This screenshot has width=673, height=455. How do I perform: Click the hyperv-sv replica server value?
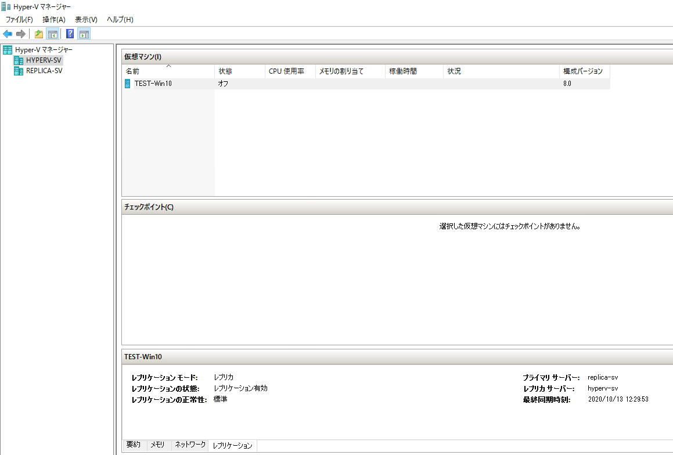tap(603, 388)
